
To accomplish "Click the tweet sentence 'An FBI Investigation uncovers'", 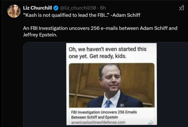I will 59,29.
